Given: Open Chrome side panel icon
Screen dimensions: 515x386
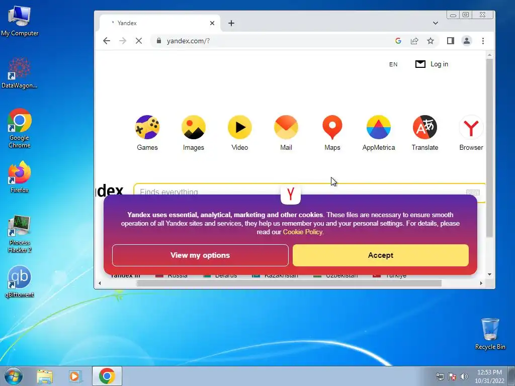Looking at the screenshot, I should pos(450,41).
